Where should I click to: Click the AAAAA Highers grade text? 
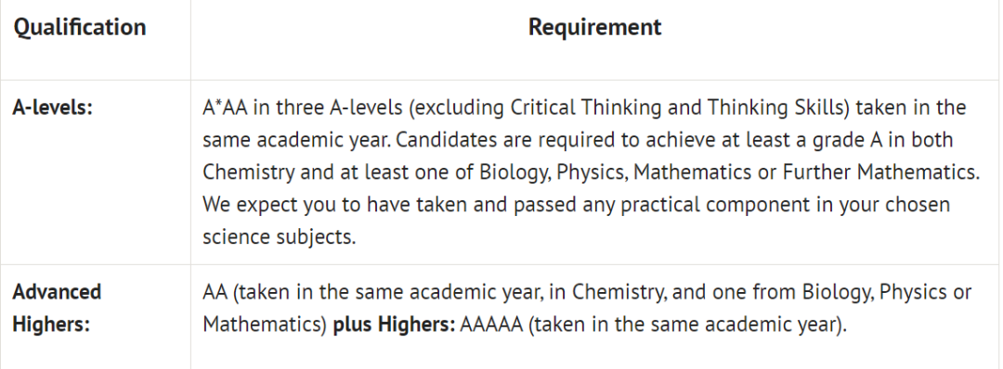[492, 324]
